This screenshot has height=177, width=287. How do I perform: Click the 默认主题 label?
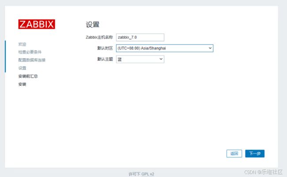(105, 59)
